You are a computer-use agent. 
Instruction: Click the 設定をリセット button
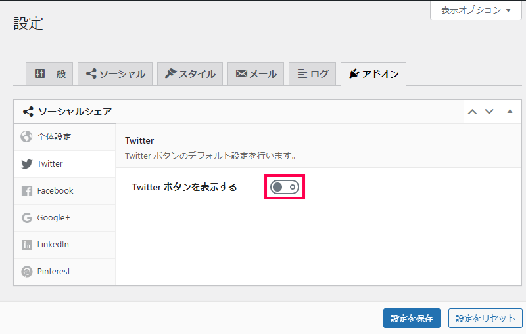(485, 318)
